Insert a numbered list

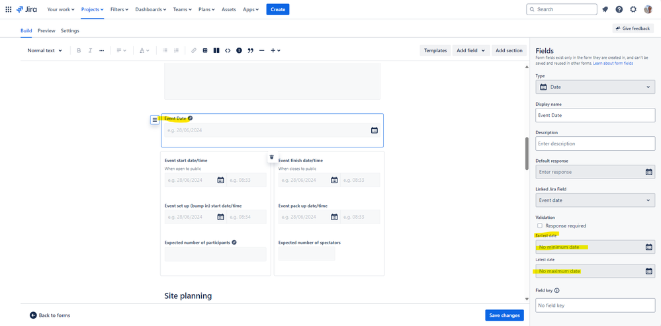click(176, 50)
